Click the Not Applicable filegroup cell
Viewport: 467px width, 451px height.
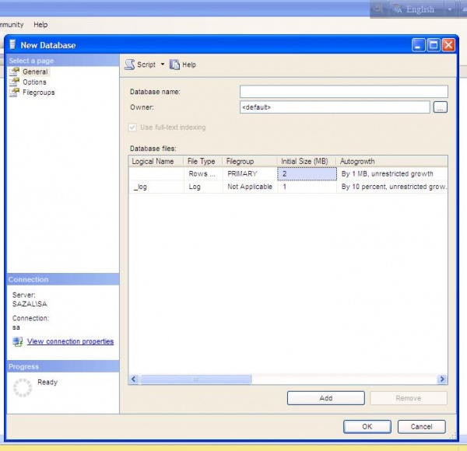[250, 187]
